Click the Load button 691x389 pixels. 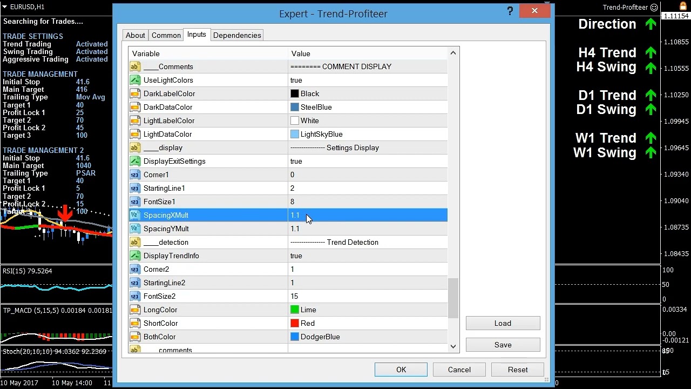[503, 323]
